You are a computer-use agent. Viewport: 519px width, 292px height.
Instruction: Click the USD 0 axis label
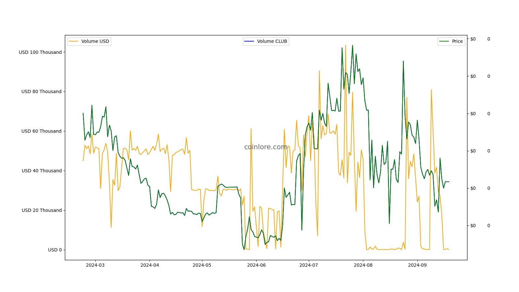(55, 250)
